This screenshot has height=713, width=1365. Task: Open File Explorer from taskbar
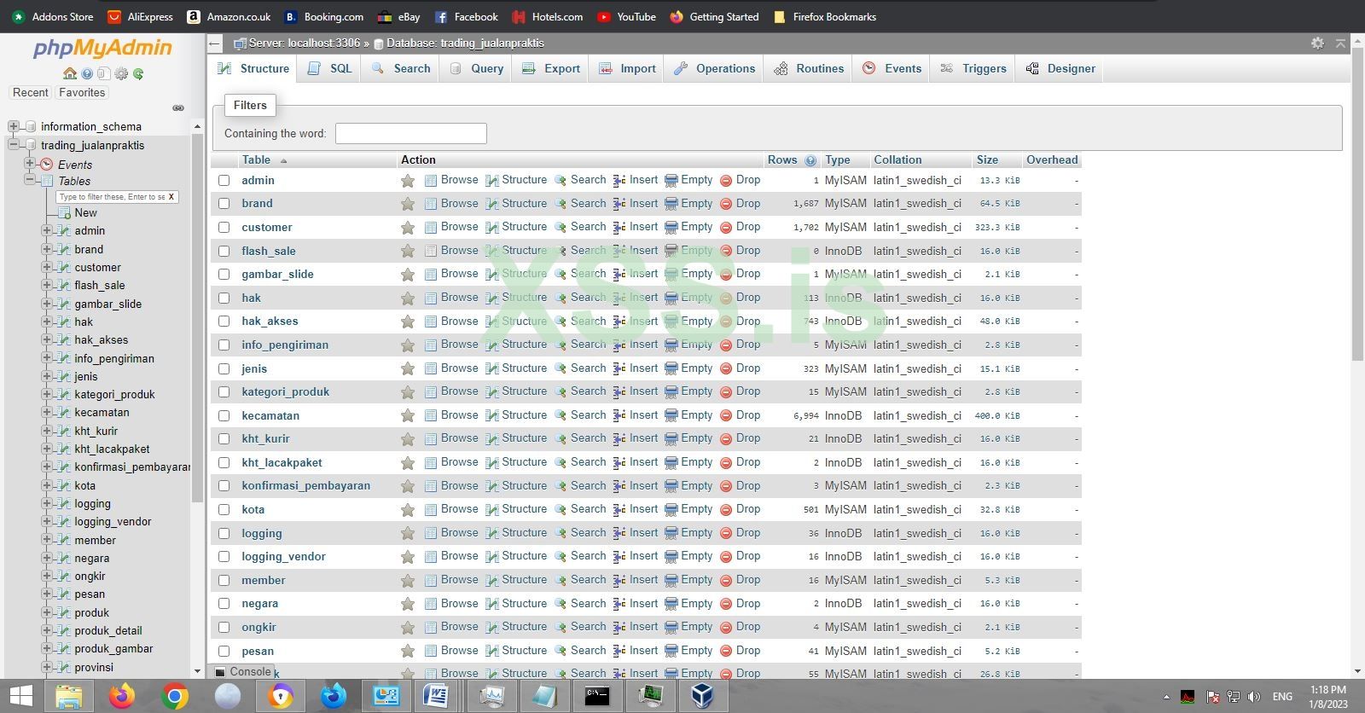pos(69,696)
